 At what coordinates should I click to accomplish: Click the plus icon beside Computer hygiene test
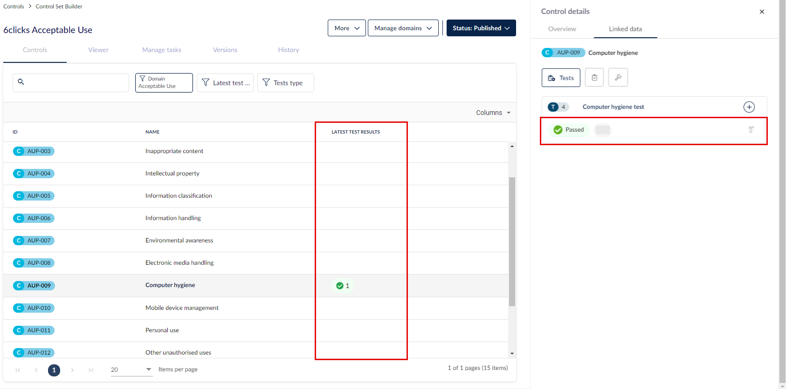749,107
